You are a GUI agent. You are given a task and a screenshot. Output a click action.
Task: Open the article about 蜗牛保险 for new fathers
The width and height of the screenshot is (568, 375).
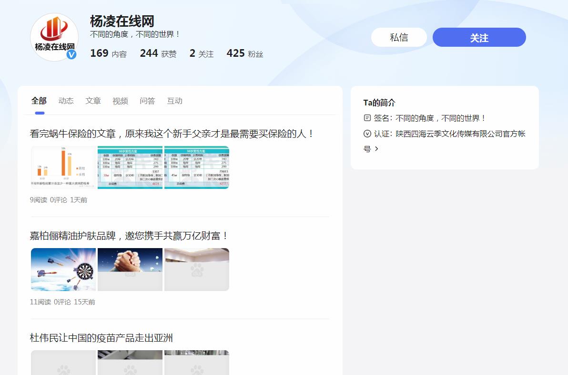(x=172, y=134)
